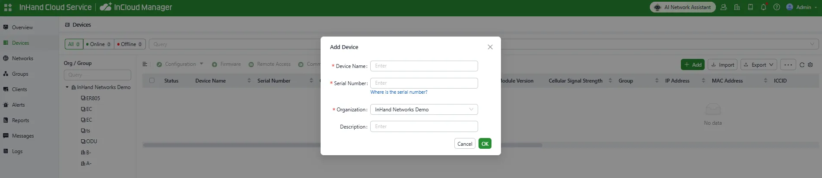Sort by IP Address column

click(703, 80)
